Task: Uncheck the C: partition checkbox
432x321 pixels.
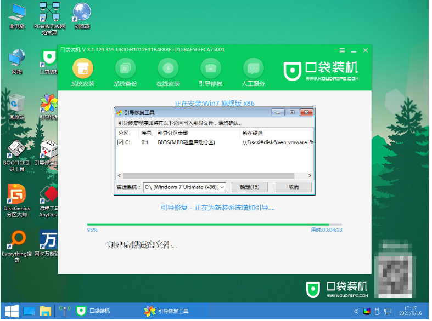Action: click(120, 142)
